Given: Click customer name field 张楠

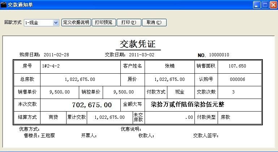Looking at the screenshot, I should 169,66.
